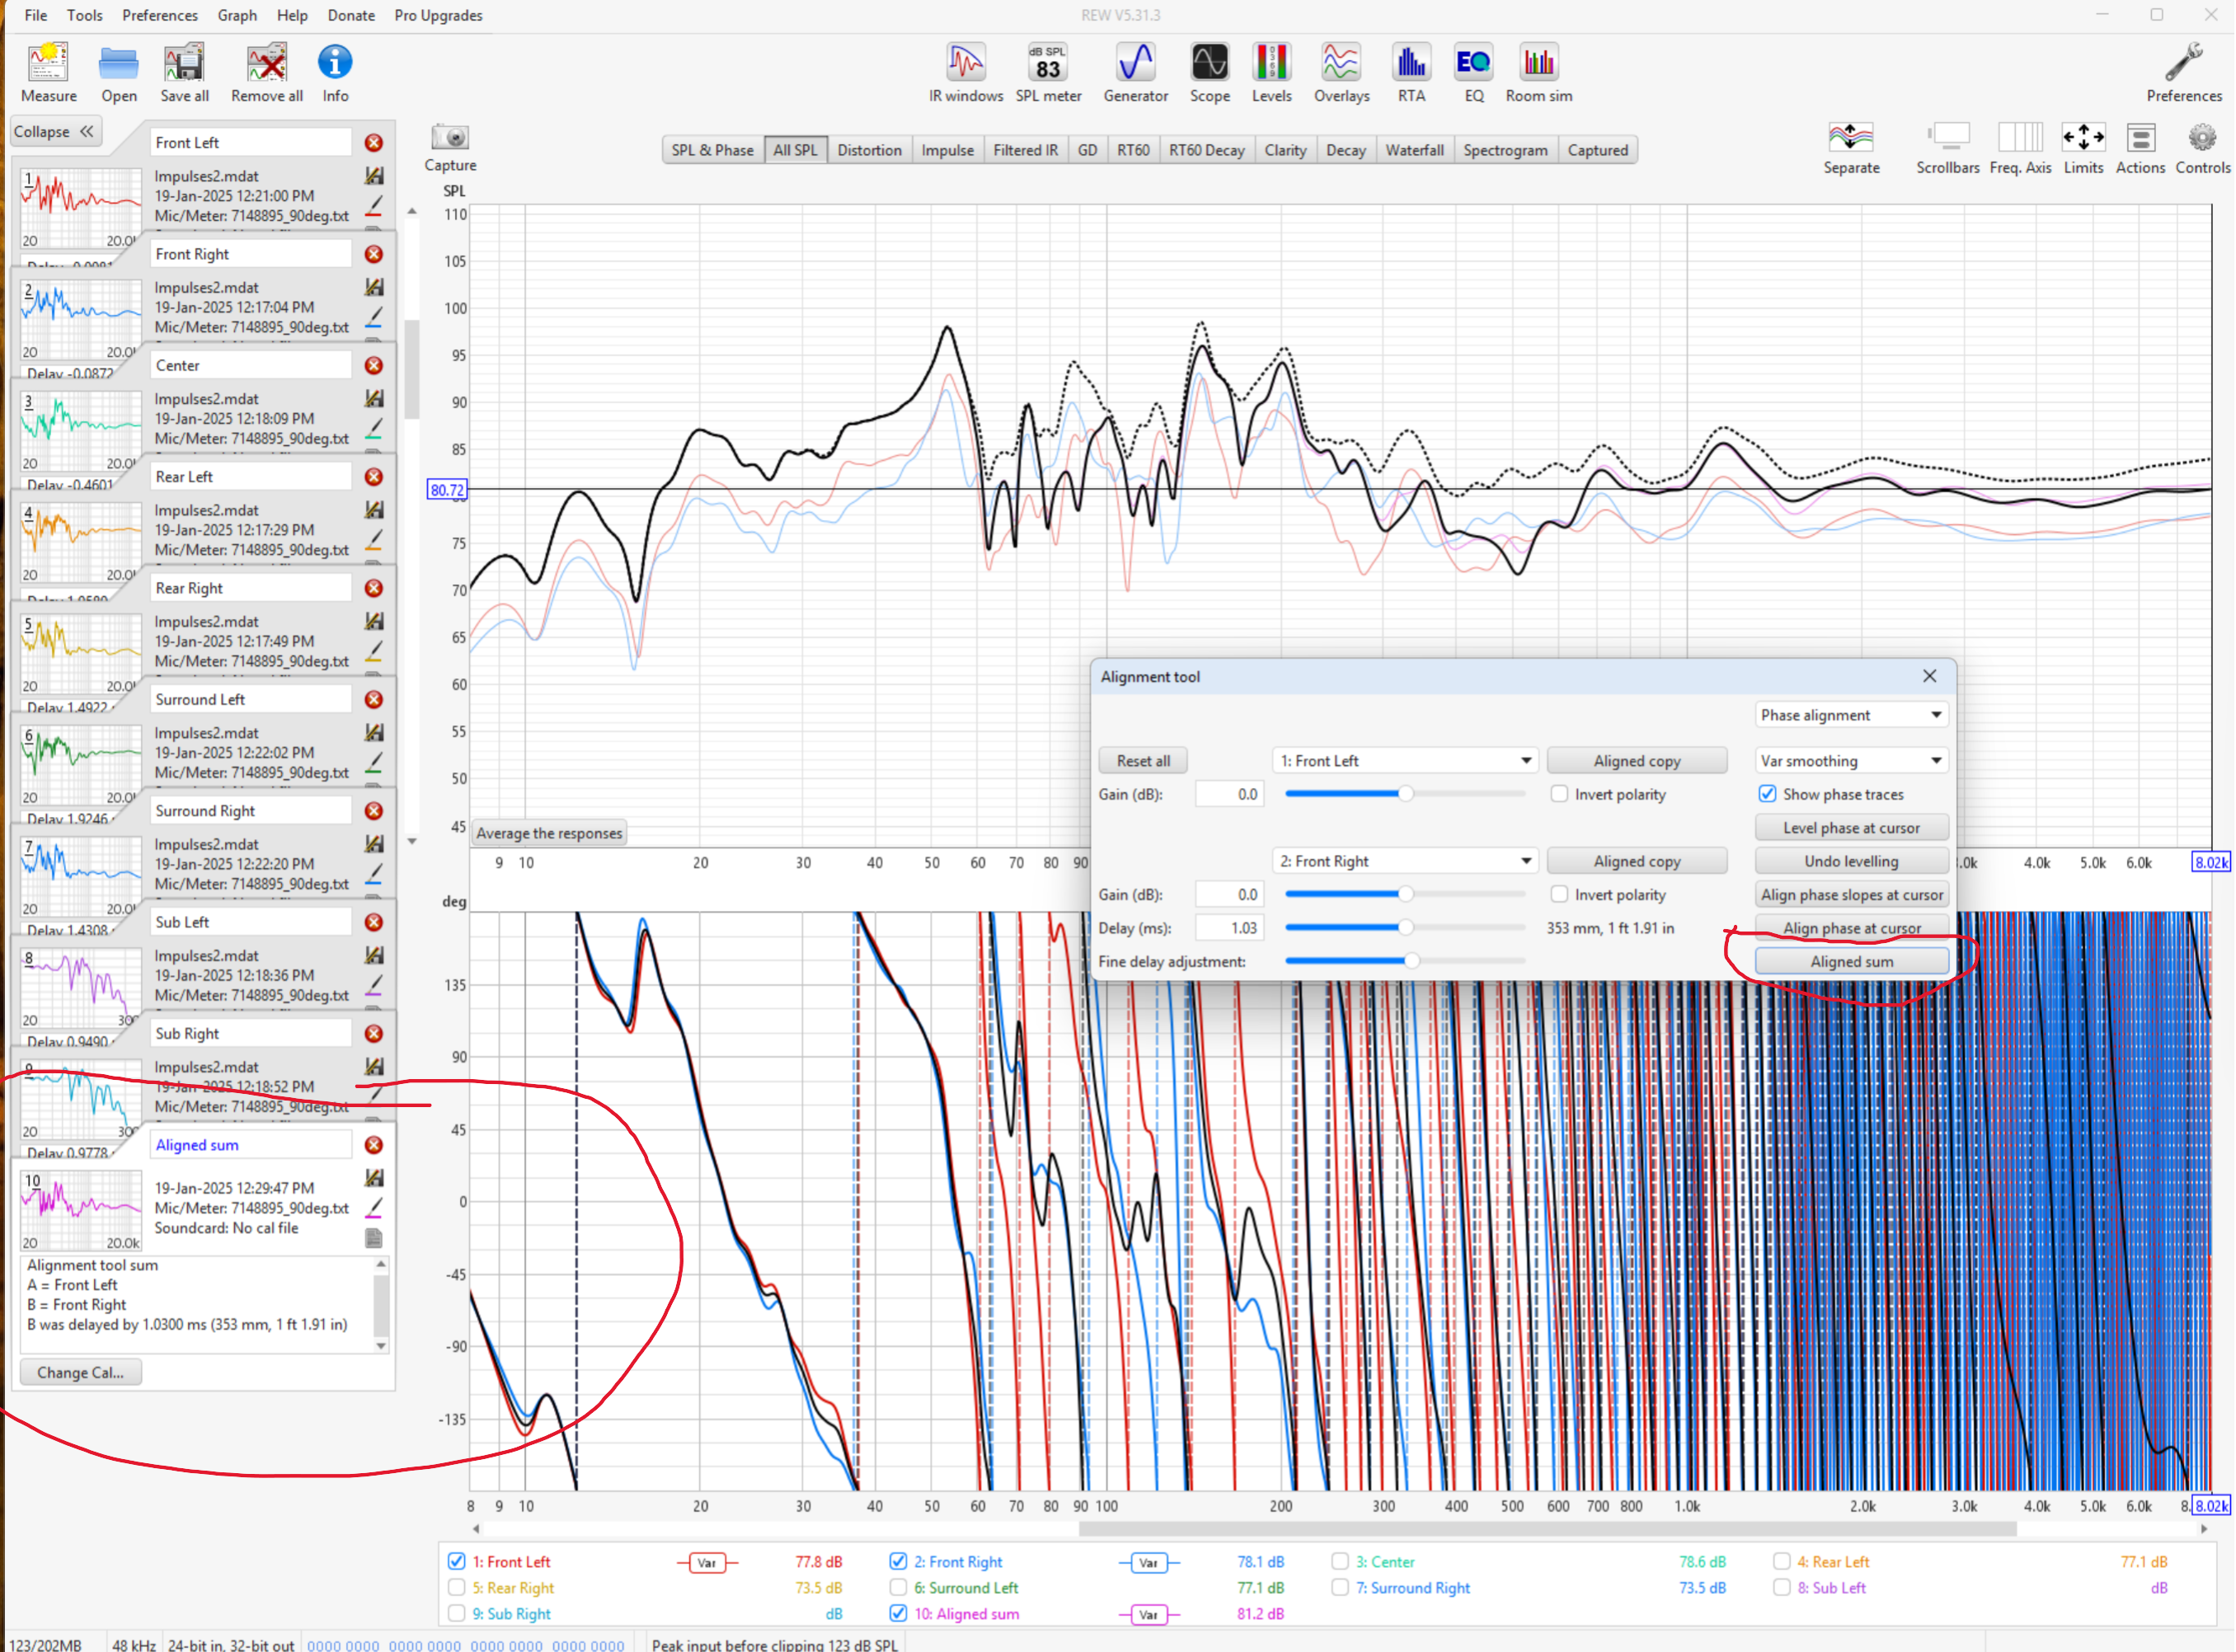Click the Capture camera icon
The height and width of the screenshot is (1652, 2236).
click(x=450, y=148)
